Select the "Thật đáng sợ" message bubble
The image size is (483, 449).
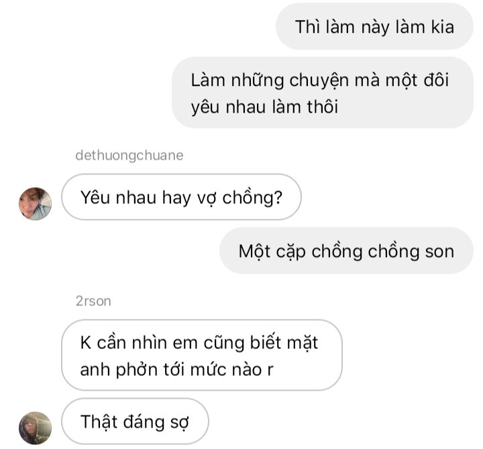coord(135,421)
